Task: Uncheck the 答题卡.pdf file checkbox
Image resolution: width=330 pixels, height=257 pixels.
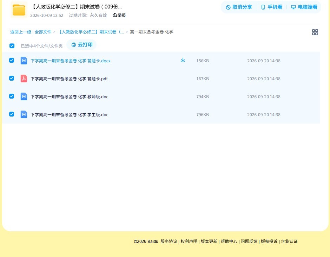Action: click(12, 78)
